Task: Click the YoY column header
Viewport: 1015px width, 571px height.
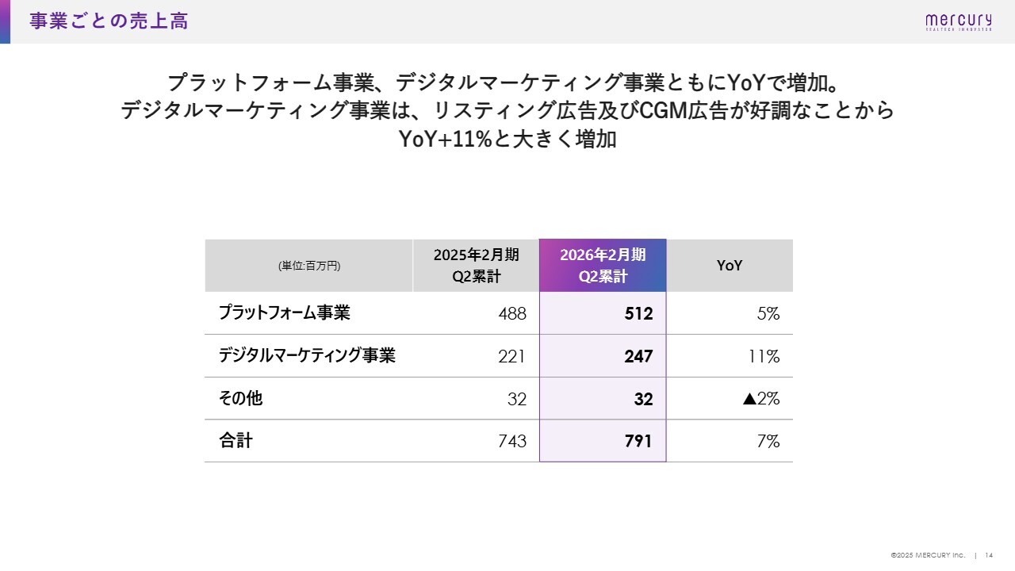Action: pyautogui.click(x=730, y=266)
